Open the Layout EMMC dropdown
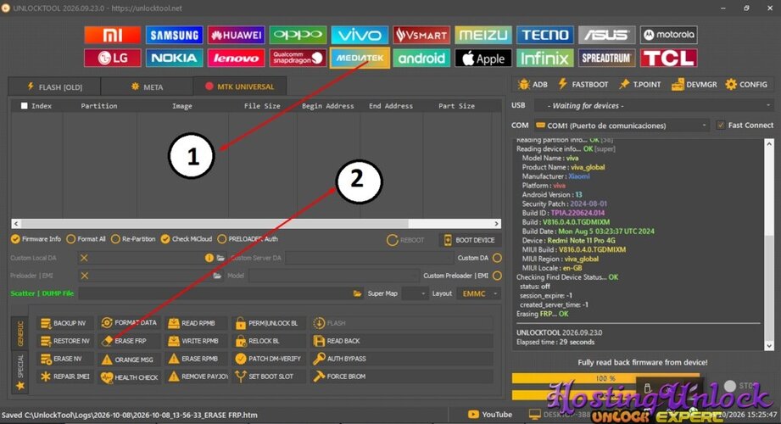This screenshot has width=781, height=424. pyautogui.click(x=479, y=293)
